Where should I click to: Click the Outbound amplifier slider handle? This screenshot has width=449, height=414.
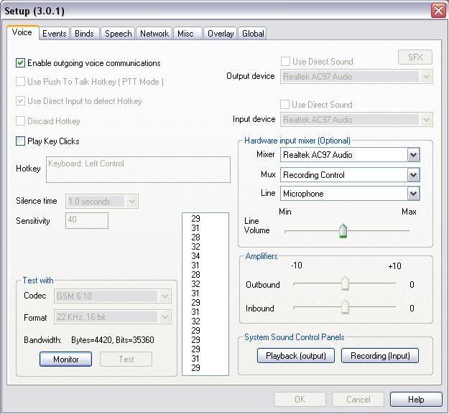345,283
